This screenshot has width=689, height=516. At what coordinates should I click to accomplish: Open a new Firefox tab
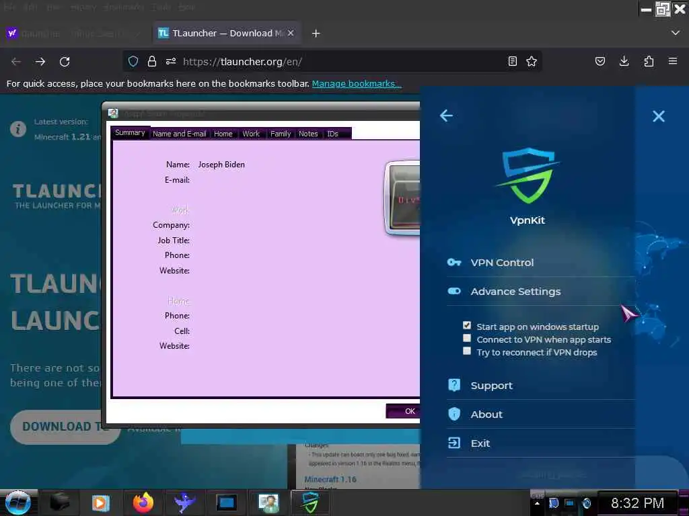pos(316,34)
